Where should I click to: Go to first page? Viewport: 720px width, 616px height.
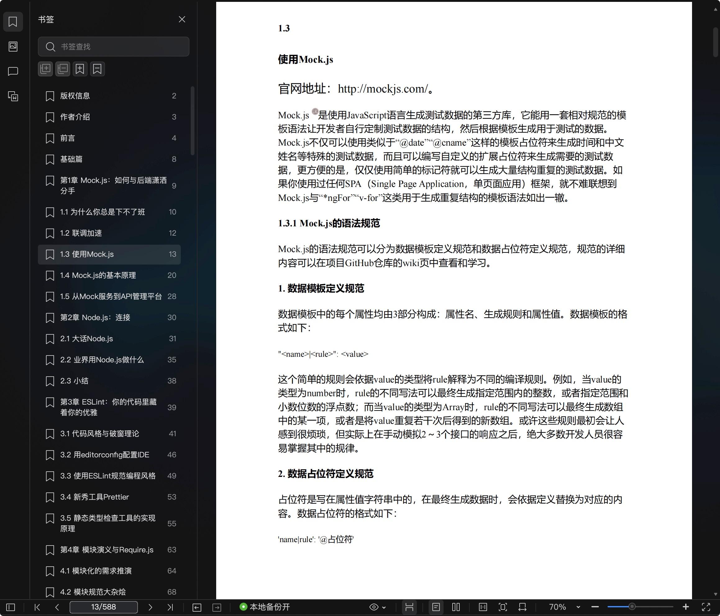tap(38, 607)
